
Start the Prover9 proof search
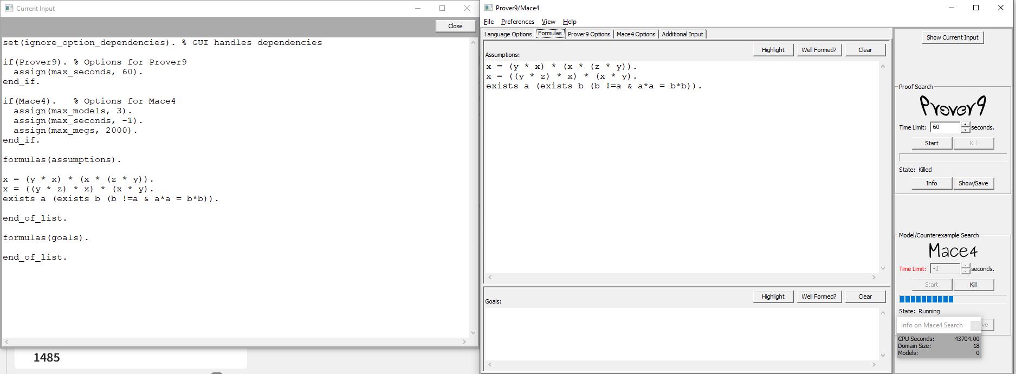click(931, 143)
